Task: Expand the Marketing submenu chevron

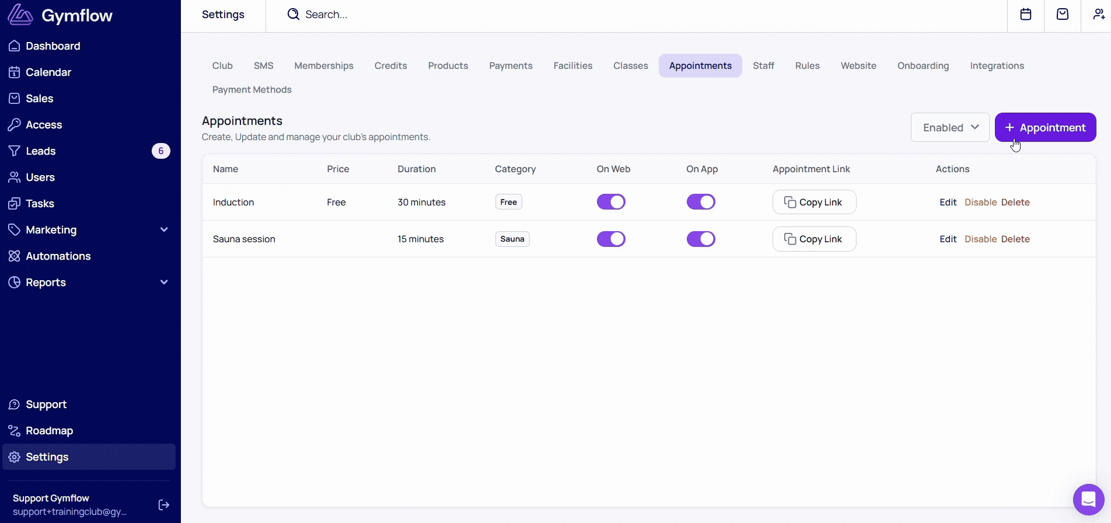Action: (164, 230)
